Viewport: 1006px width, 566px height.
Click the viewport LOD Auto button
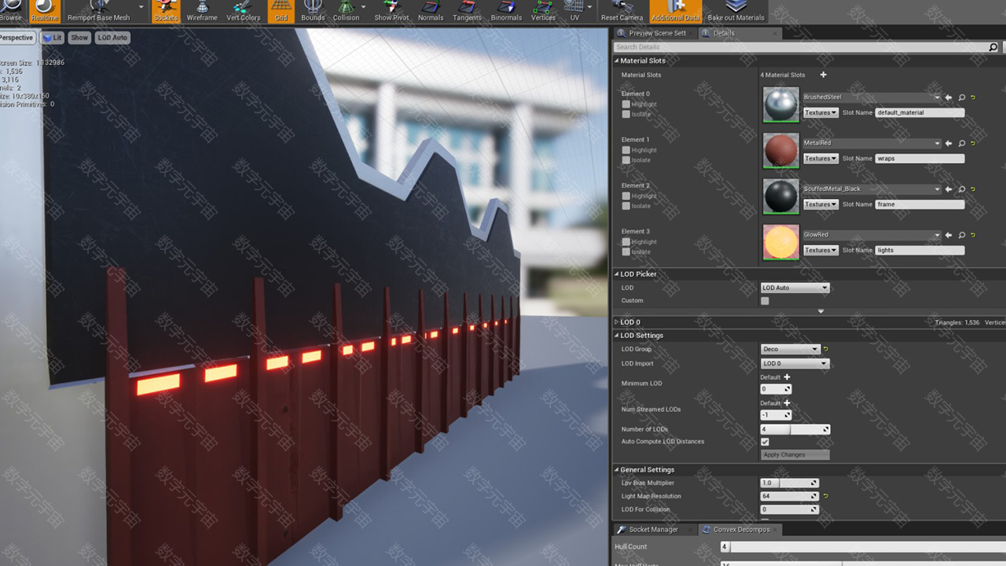112,38
